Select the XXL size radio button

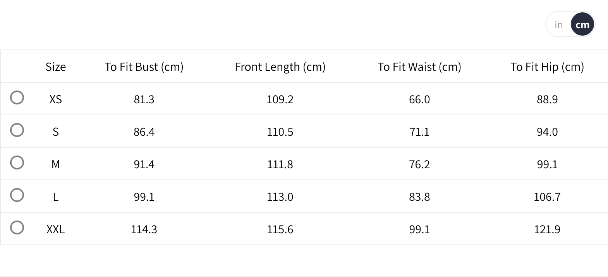[x=17, y=227]
